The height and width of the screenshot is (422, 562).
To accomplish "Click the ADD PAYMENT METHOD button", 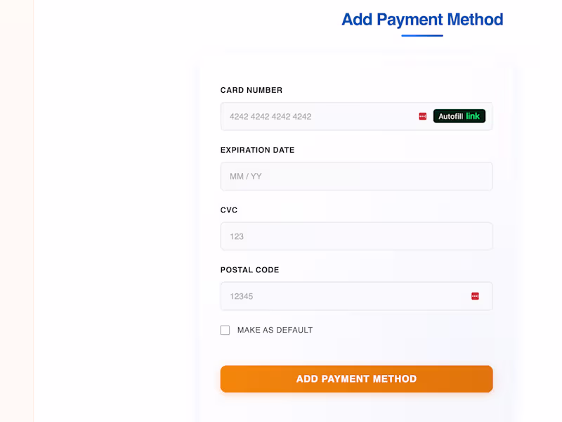I will click(x=356, y=378).
